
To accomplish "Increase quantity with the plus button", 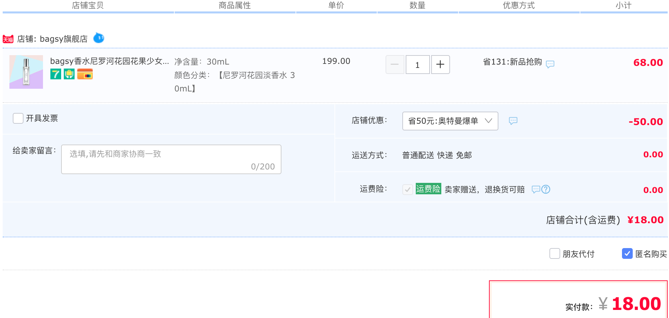I will (x=440, y=65).
